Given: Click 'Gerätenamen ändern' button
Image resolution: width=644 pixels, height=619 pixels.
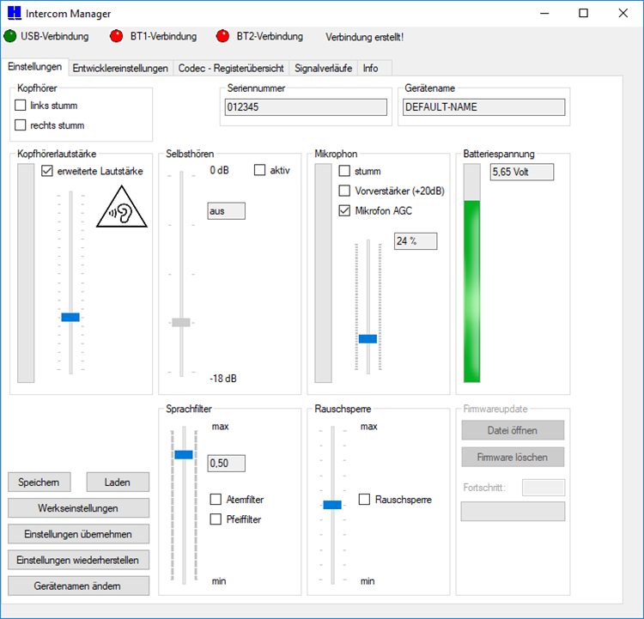Looking at the screenshot, I should click(78, 586).
